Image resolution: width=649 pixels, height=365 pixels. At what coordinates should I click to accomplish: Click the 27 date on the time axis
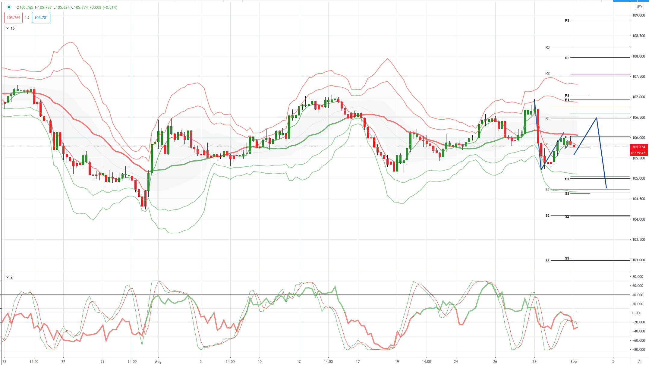63,362
